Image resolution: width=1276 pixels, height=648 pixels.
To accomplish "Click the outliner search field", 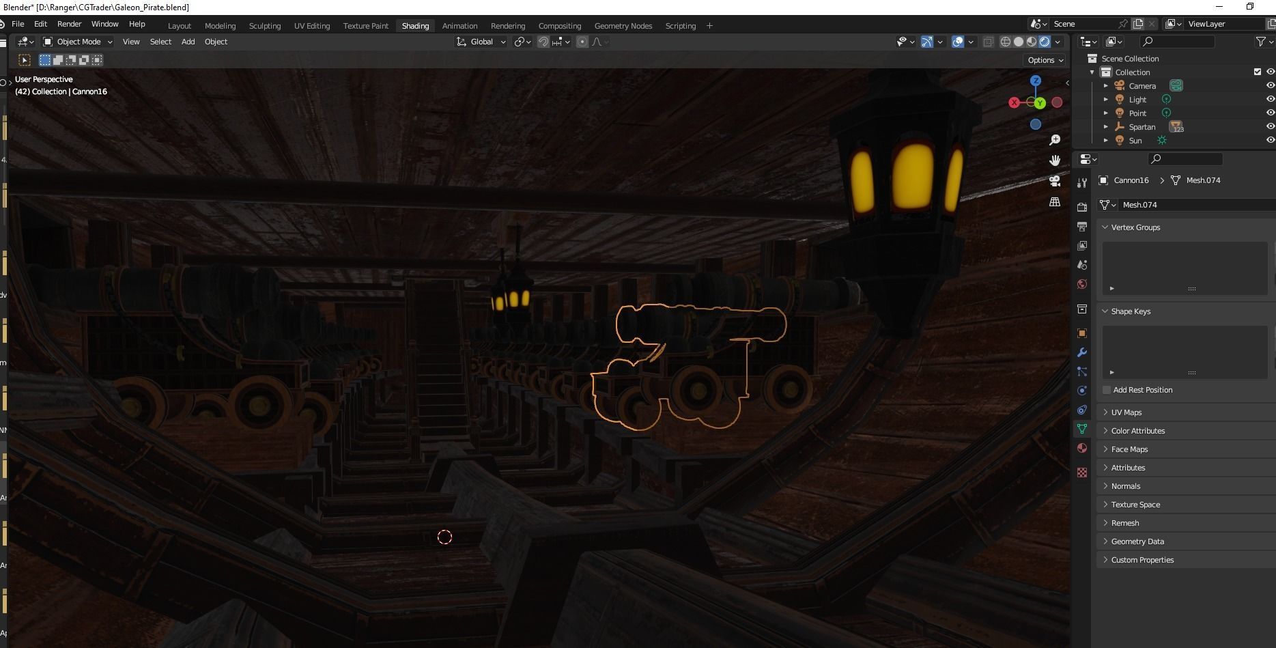I will (x=1178, y=42).
